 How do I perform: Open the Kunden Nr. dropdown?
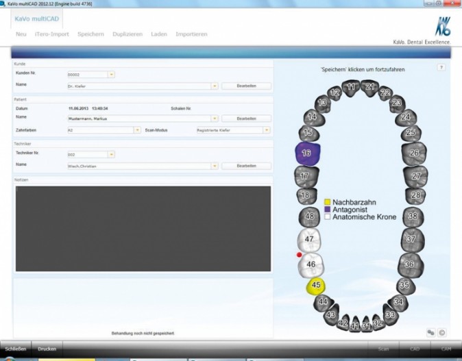click(x=111, y=75)
